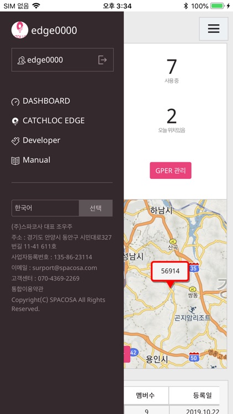
Task: Click the (주)스파코사 대표 조우주 text
Action: (x=42, y=226)
